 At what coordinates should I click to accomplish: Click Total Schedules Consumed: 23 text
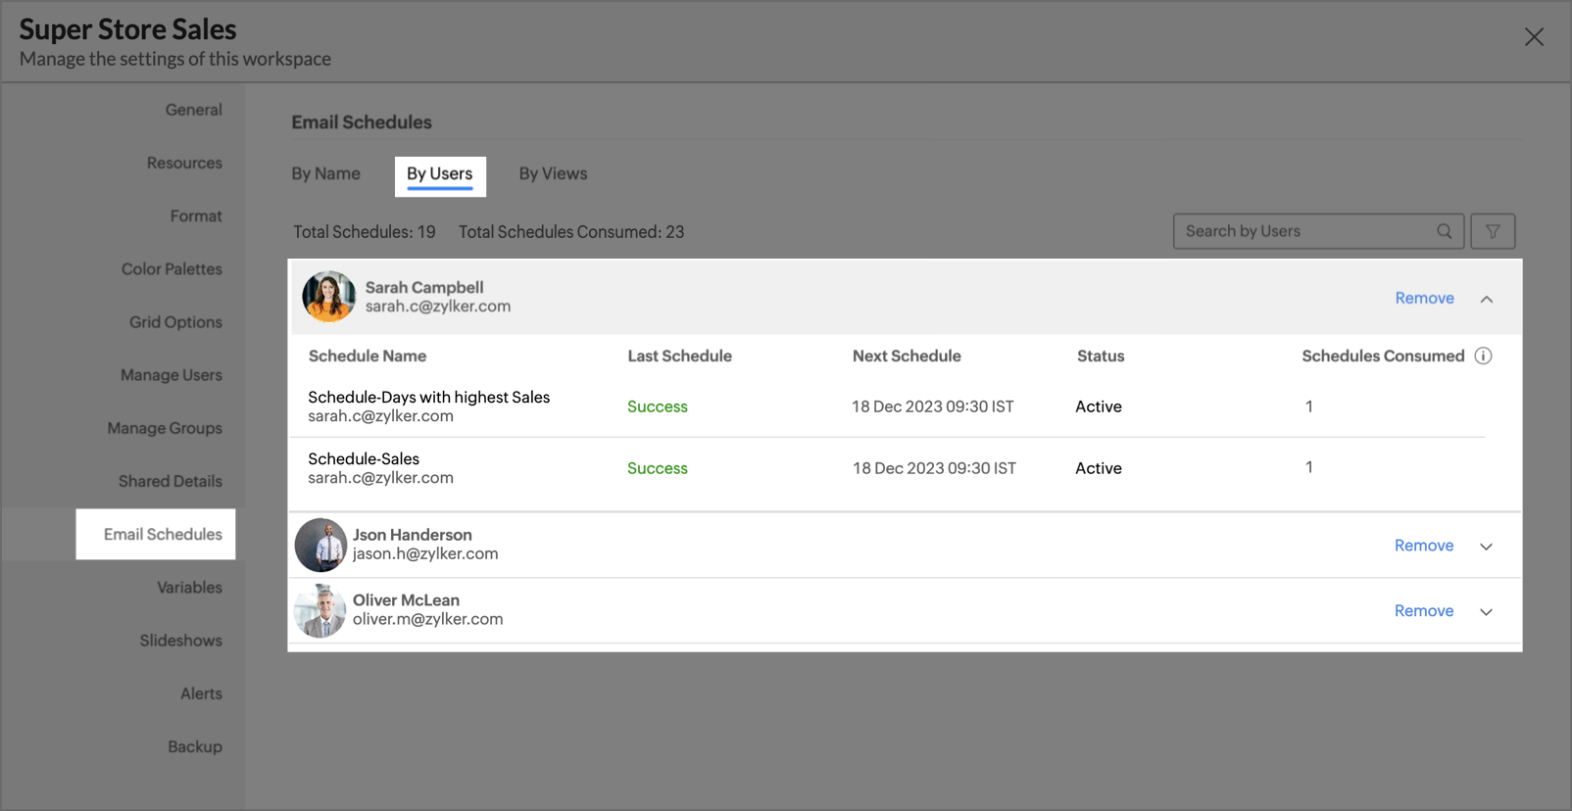tap(571, 232)
